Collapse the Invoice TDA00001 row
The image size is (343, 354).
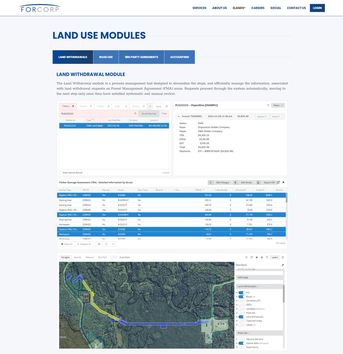click(x=179, y=117)
